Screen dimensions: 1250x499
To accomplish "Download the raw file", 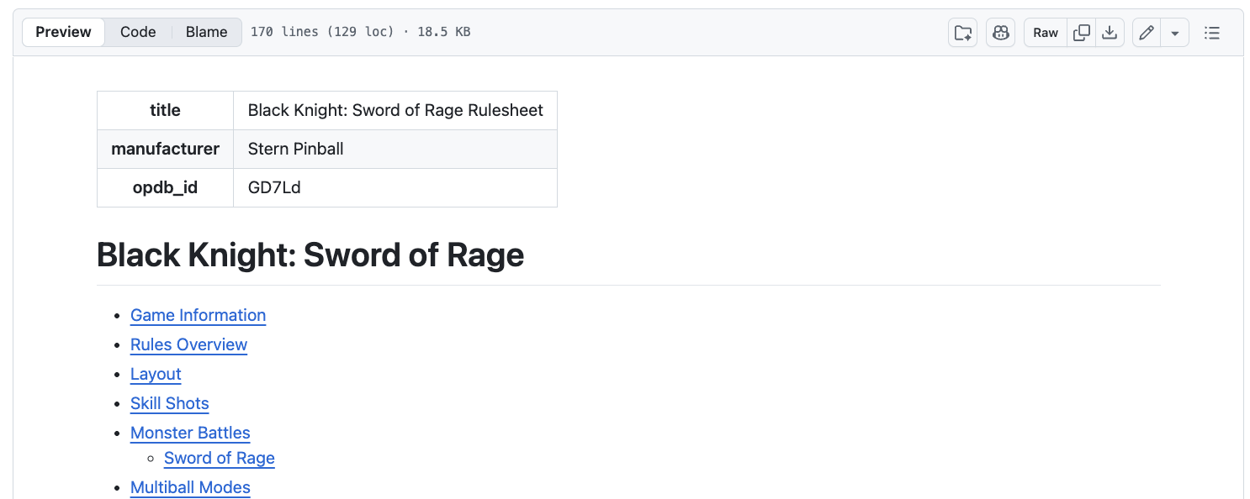I will [x=1110, y=33].
